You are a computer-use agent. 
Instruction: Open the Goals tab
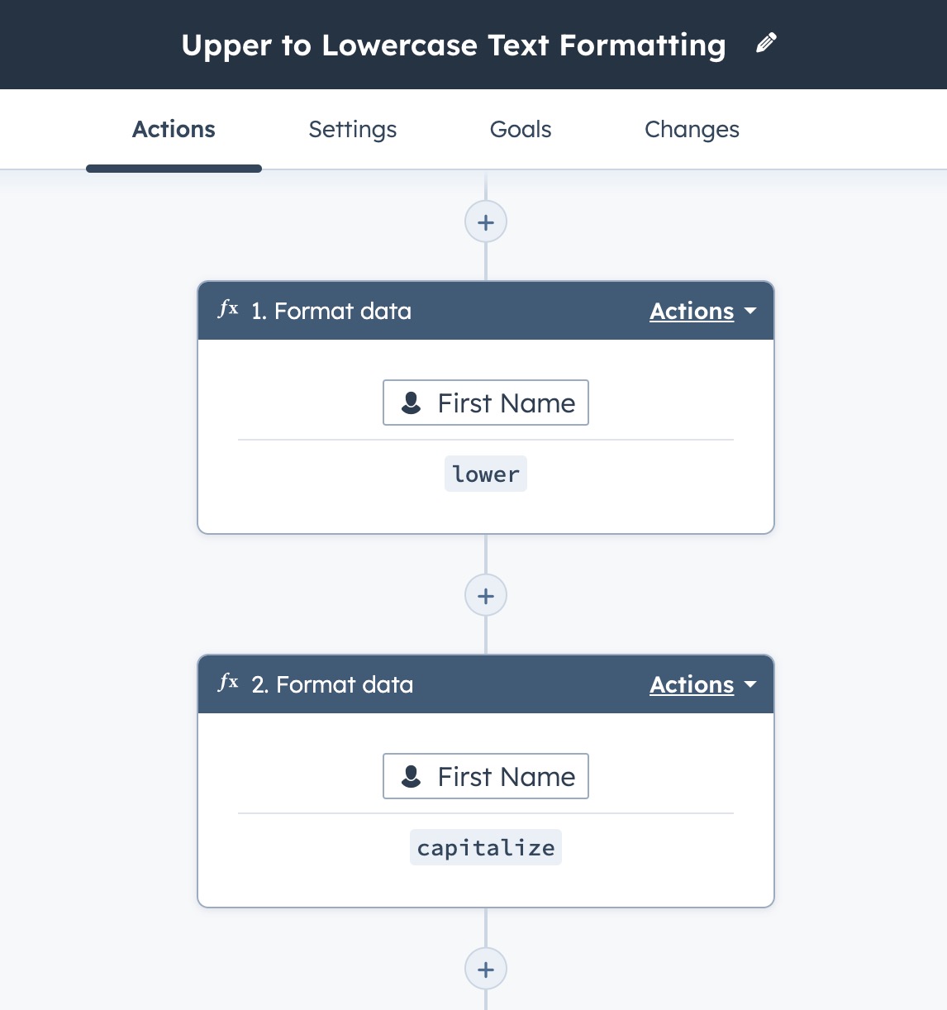pyautogui.click(x=521, y=130)
